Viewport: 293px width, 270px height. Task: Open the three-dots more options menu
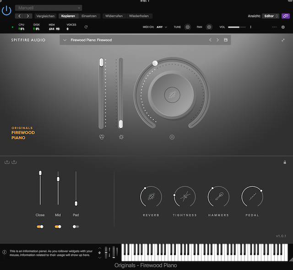coord(274,27)
